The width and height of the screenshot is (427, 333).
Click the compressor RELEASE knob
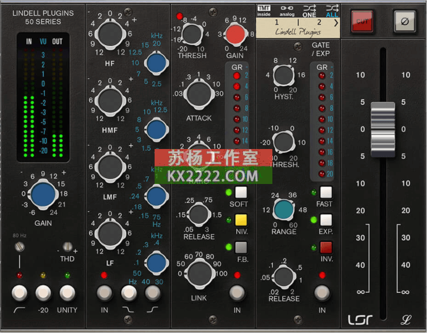pyautogui.click(x=199, y=214)
